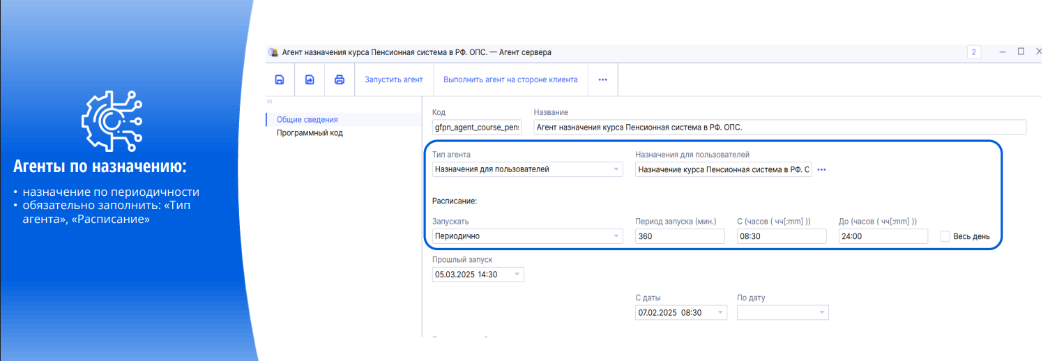Expand the Запускать dropdown set to Периодично
The image size is (1050, 361).
(x=616, y=236)
